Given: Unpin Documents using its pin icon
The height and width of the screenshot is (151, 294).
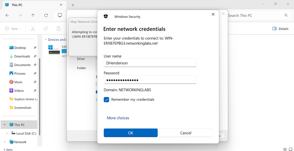Looking at the screenshot, I should pos(35,65).
